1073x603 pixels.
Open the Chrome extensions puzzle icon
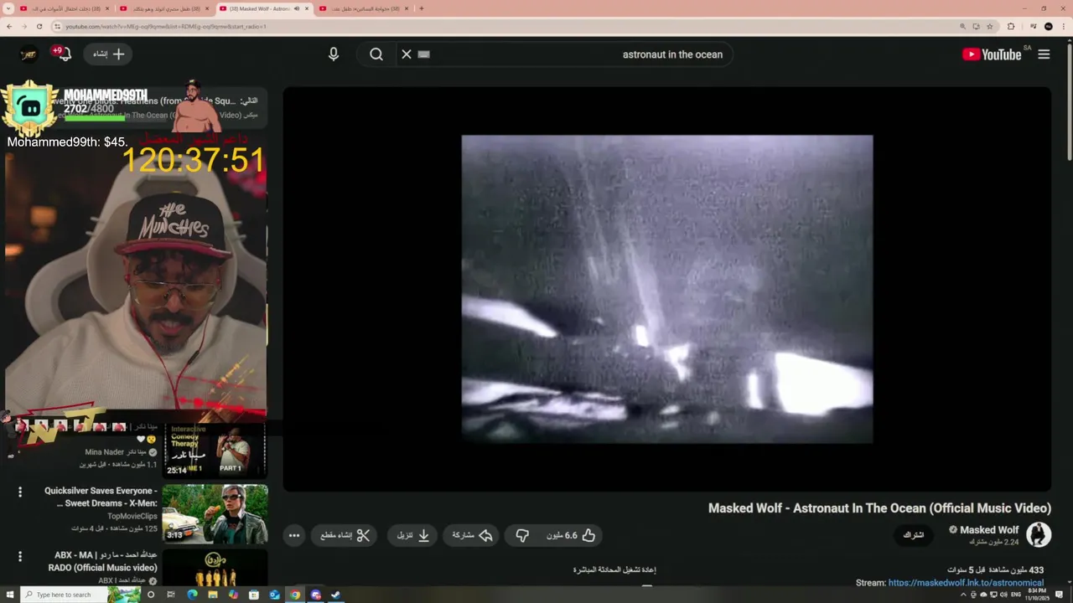1011,26
